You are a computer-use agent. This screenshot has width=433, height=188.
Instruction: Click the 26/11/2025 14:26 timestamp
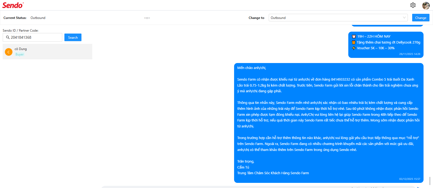(x=410, y=54)
